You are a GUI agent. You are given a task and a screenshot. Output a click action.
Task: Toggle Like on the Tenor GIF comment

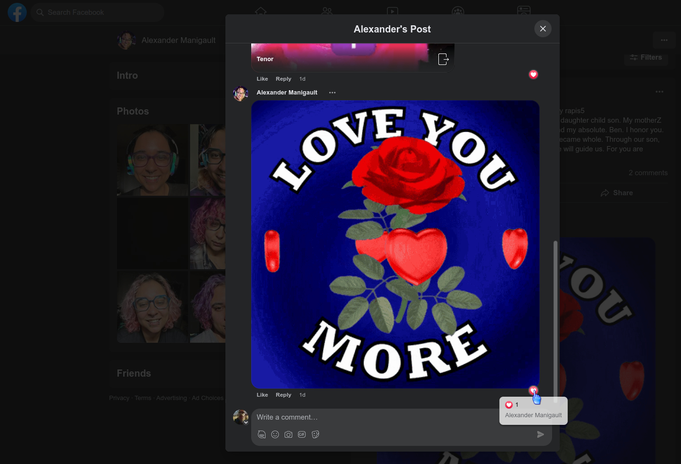point(262,79)
